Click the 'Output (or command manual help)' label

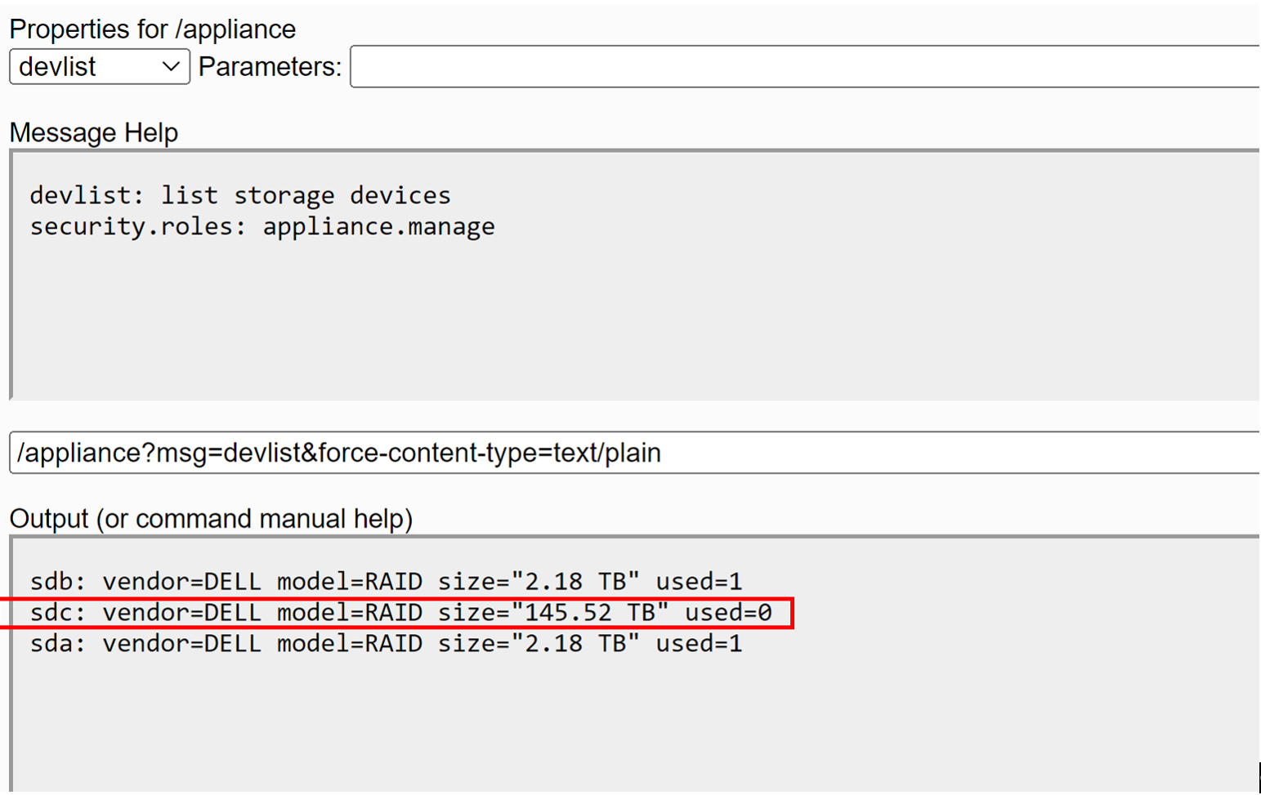pyautogui.click(x=211, y=519)
